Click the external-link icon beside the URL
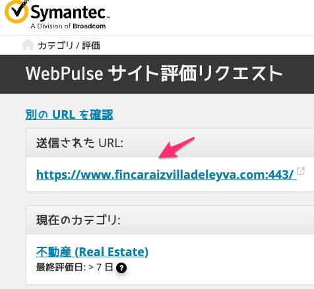The image size is (314, 289). pos(301,171)
